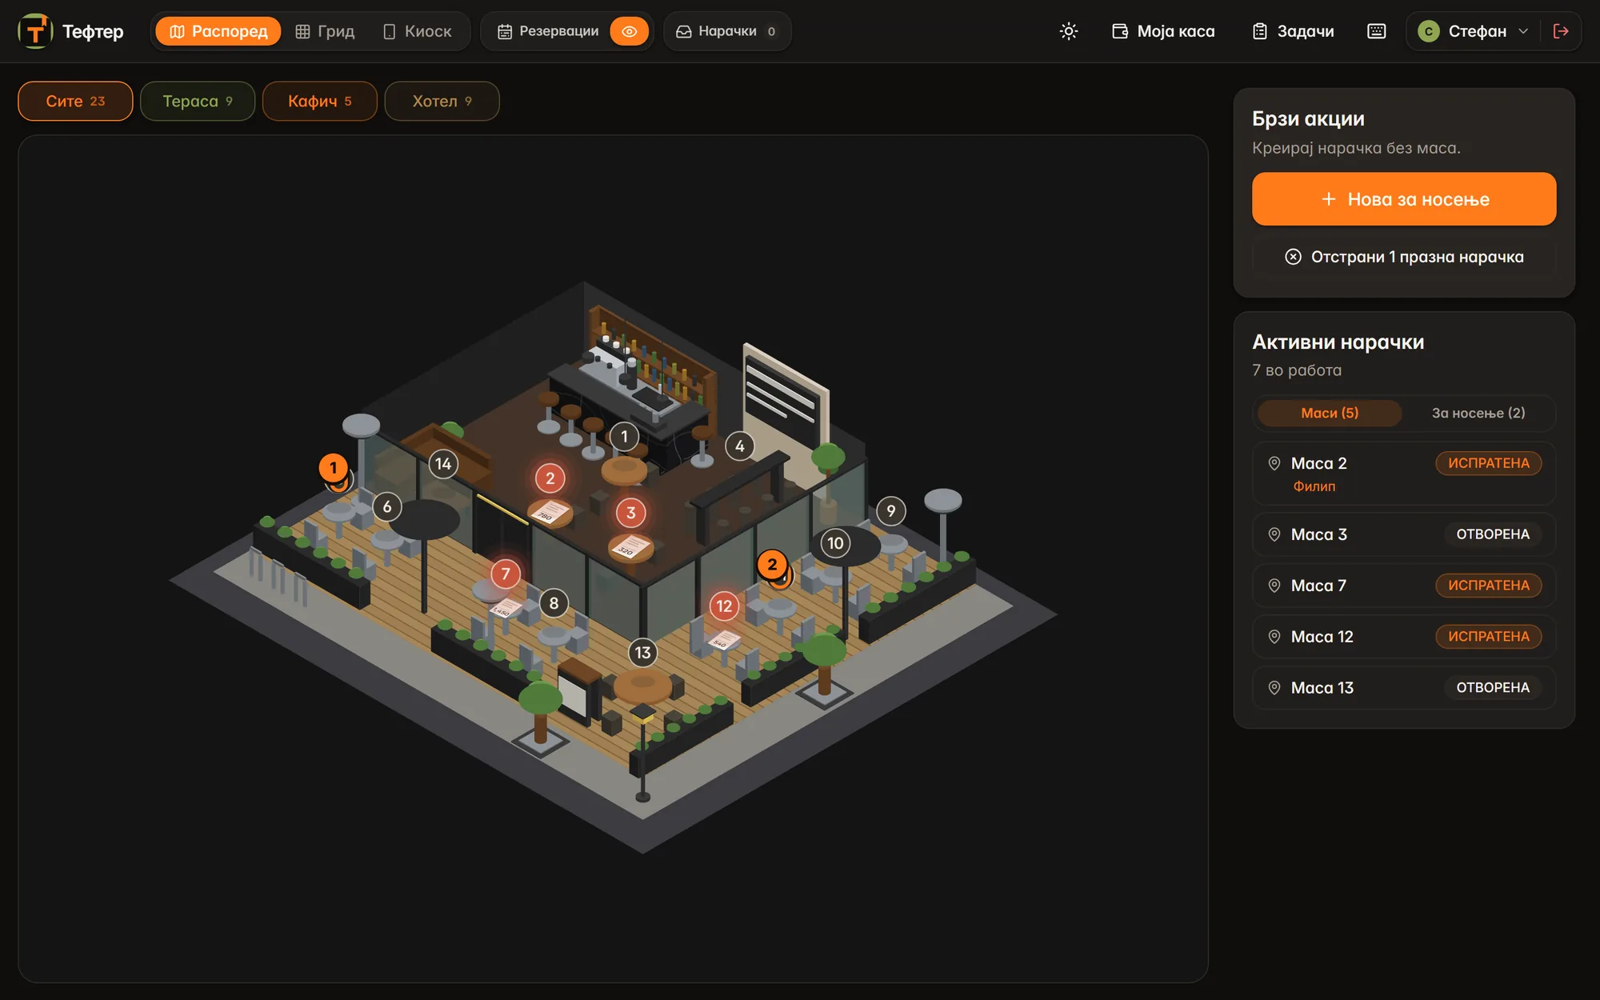Open the Маса 3 active order
The height and width of the screenshot is (1000, 1600).
[x=1404, y=534]
